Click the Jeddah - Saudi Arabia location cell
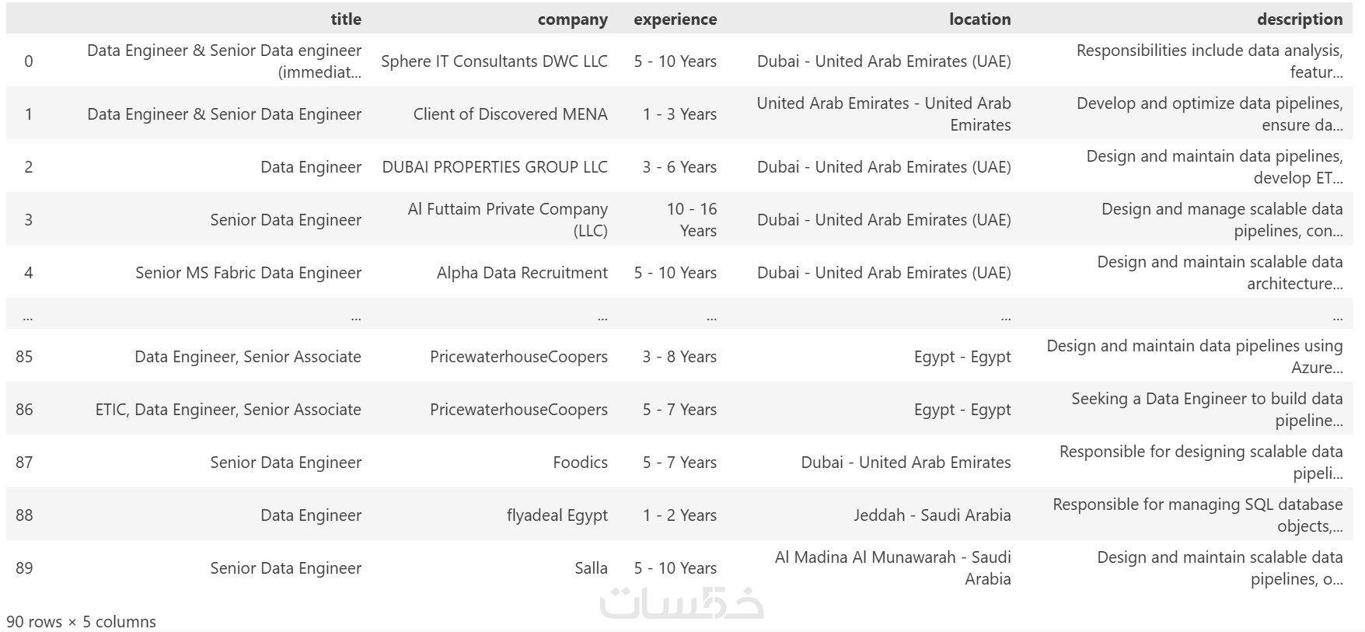Screen dimensions: 1365x632 pos(931,515)
